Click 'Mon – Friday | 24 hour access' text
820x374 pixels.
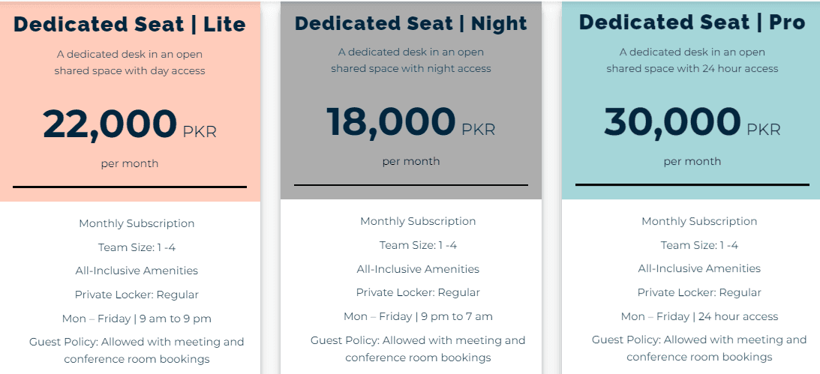click(x=699, y=316)
